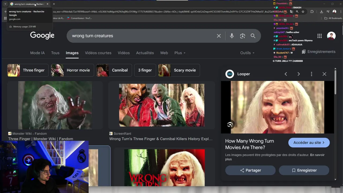The image size is (343, 193).
Task: Select the Images tab
Action: click(72, 53)
